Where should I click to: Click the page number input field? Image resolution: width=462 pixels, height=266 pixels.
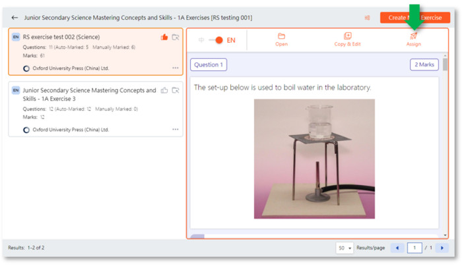[x=414, y=248]
